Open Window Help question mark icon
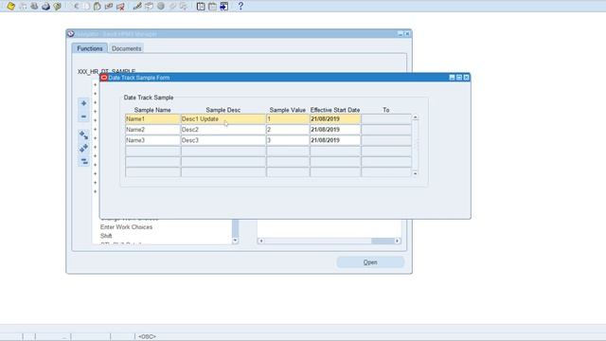This screenshot has width=606, height=341. [241, 7]
